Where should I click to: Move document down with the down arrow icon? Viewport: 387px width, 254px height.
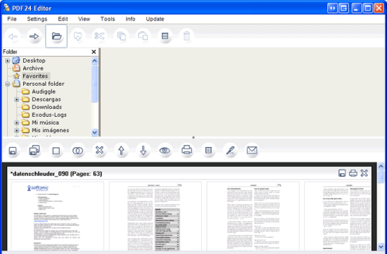click(x=143, y=151)
